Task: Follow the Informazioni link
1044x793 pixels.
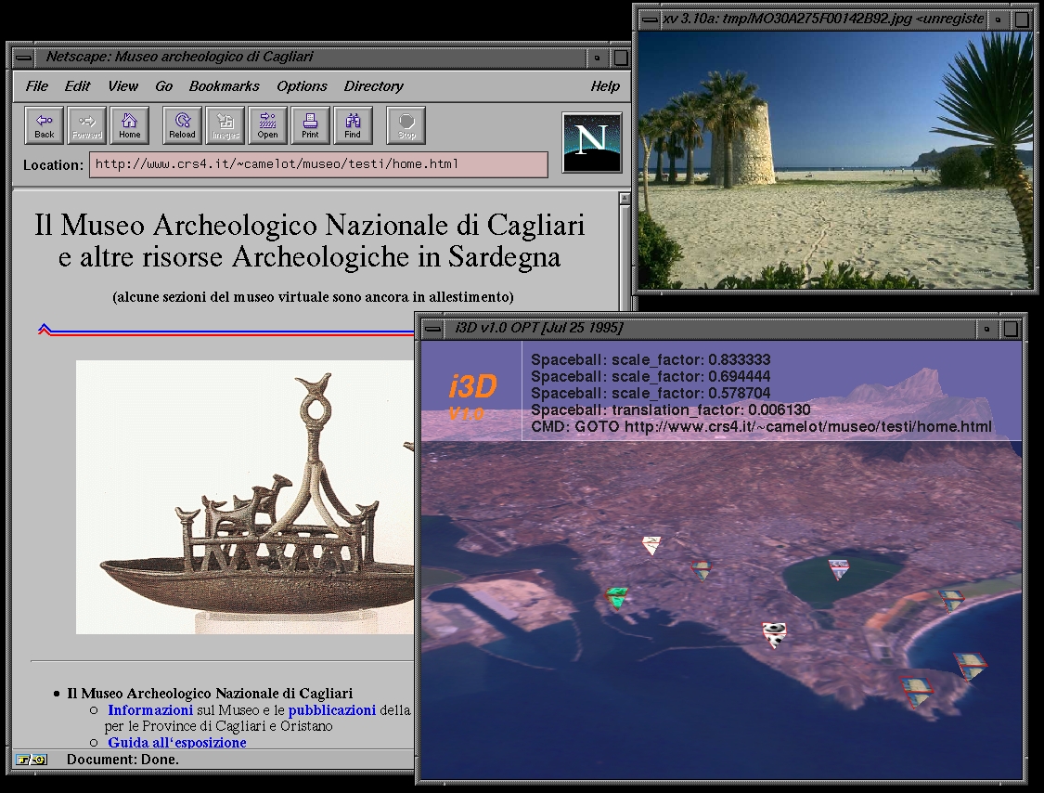Action: pyautogui.click(x=150, y=710)
